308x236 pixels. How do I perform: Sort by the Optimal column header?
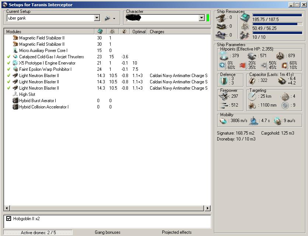[139, 31]
